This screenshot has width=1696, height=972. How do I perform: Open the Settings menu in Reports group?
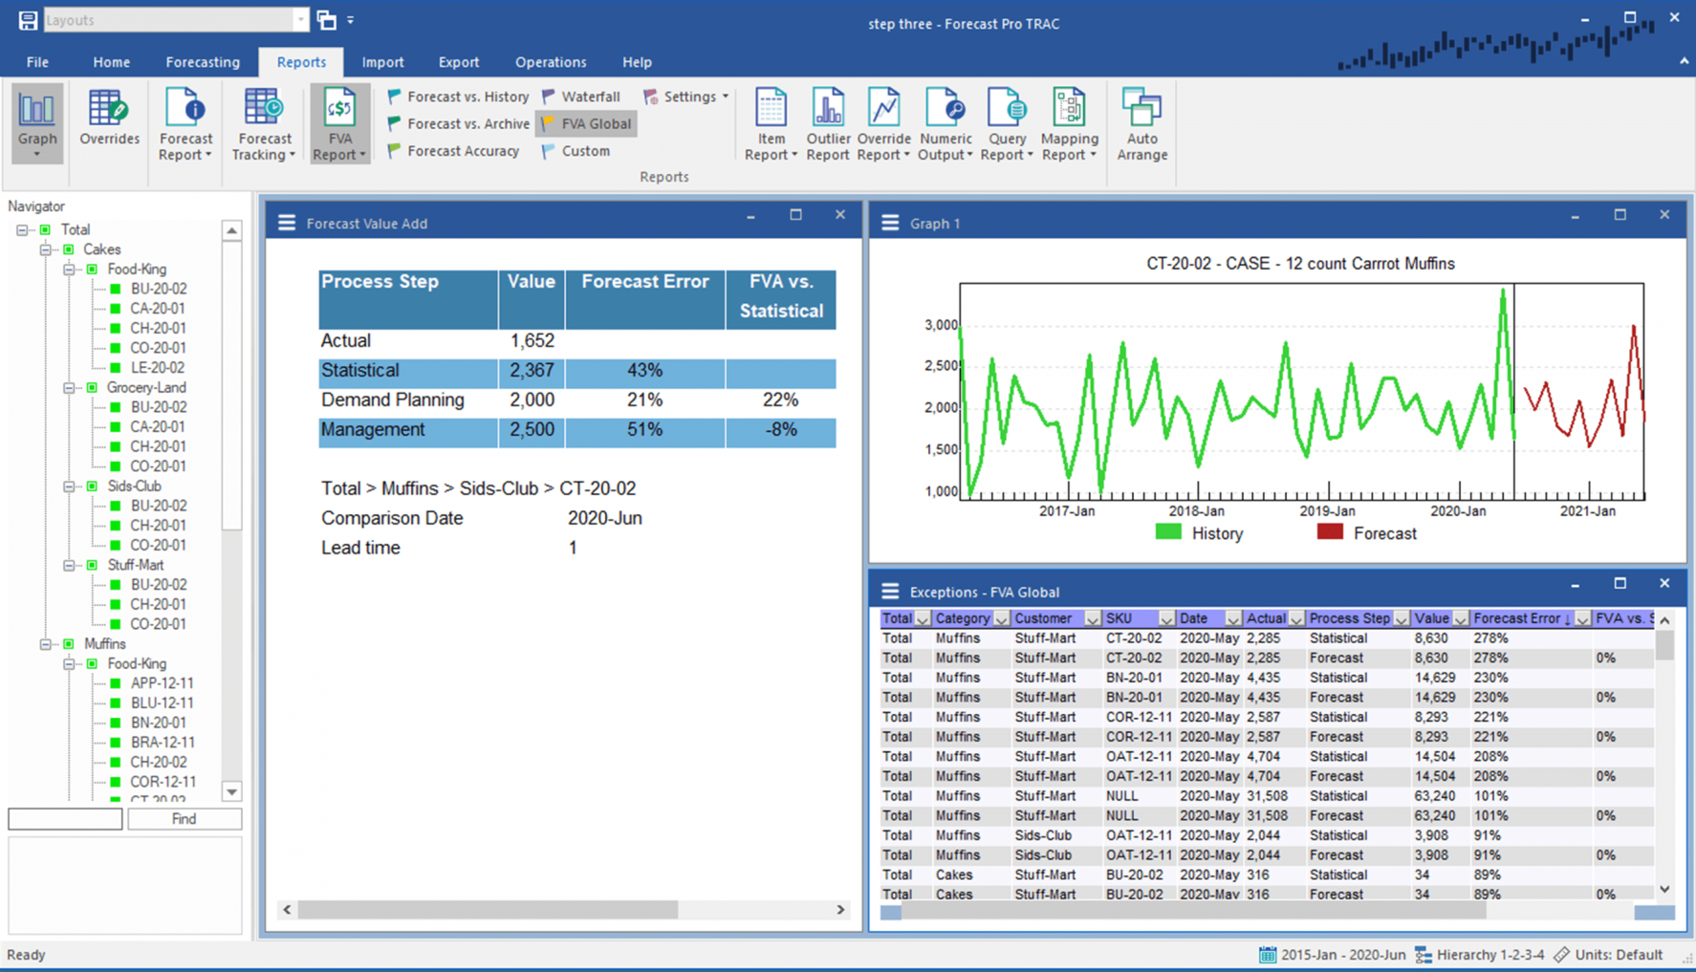(685, 96)
